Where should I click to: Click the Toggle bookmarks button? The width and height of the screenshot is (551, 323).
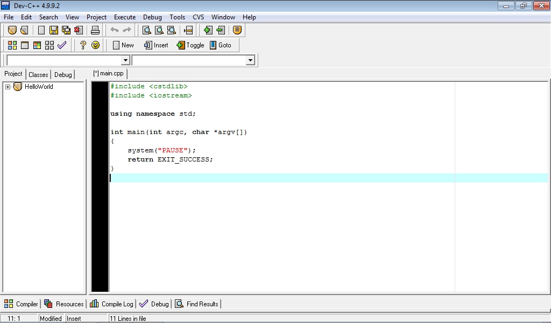click(190, 45)
